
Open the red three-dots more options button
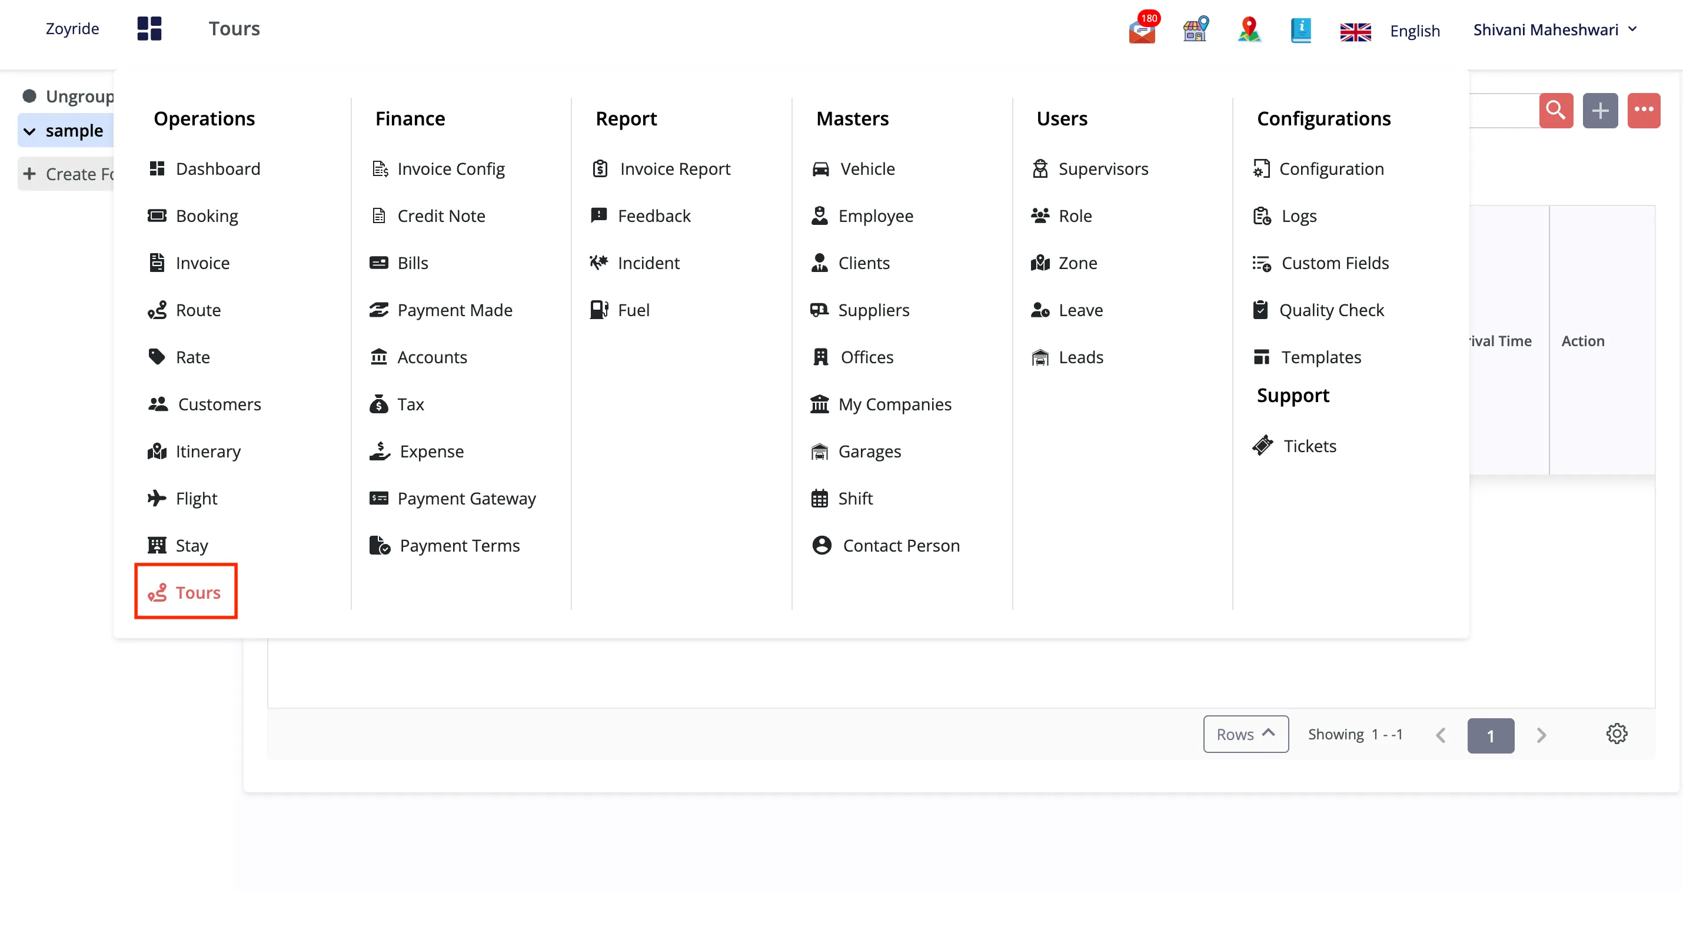point(1644,111)
